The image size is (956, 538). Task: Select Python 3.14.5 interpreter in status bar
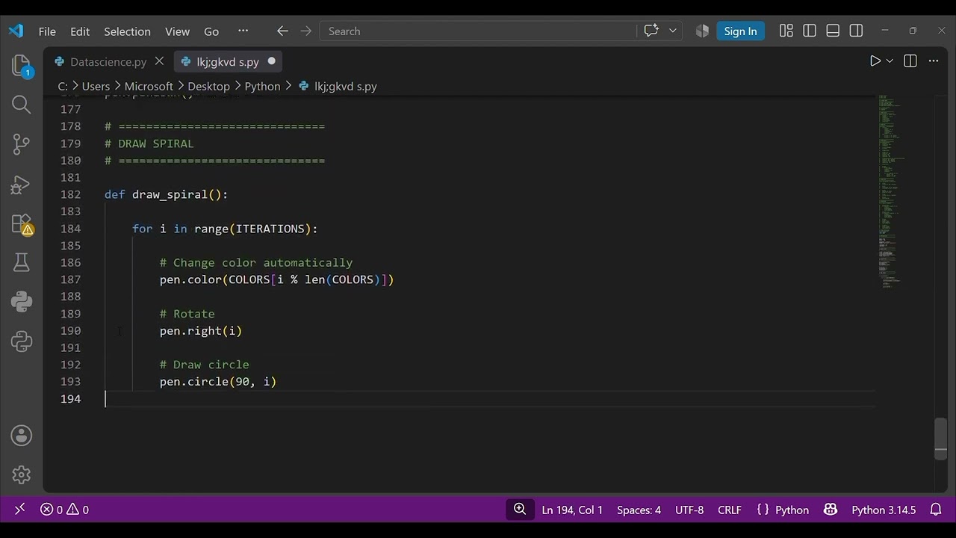pos(884,510)
